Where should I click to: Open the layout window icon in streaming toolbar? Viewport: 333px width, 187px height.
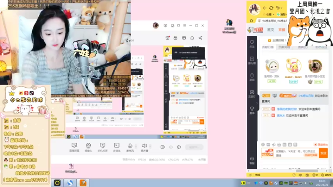point(184,38)
